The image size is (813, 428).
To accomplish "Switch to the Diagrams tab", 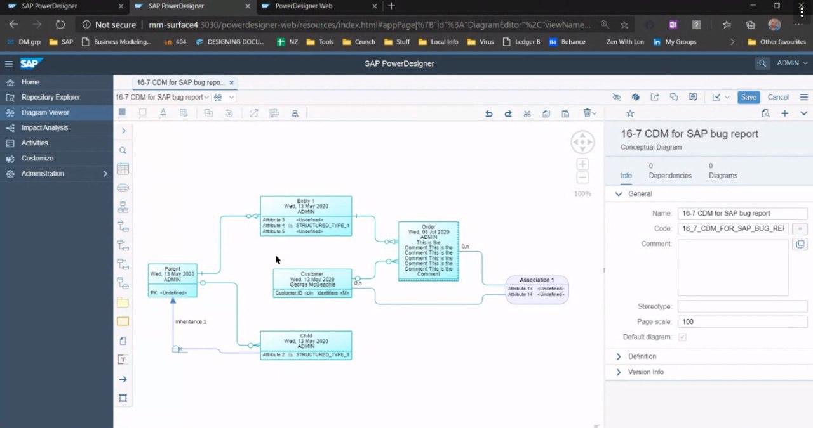I will pyautogui.click(x=723, y=171).
